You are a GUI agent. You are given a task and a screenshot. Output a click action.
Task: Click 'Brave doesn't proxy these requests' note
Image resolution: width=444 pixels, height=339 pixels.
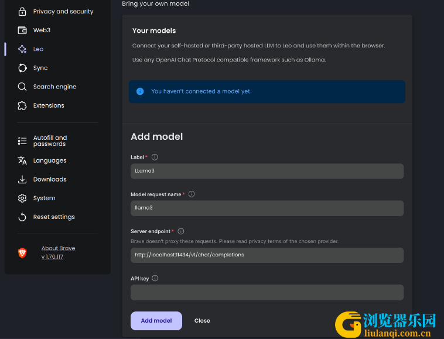[234, 241]
